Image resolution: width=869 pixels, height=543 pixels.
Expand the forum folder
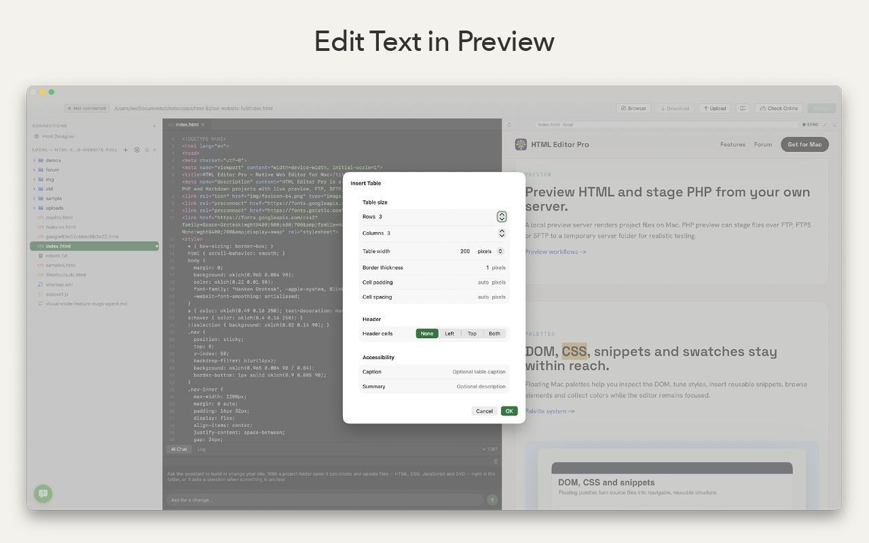(x=35, y=170)
